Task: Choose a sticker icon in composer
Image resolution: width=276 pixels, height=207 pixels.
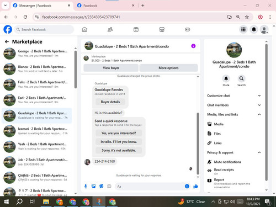Action: pos(102,187)
